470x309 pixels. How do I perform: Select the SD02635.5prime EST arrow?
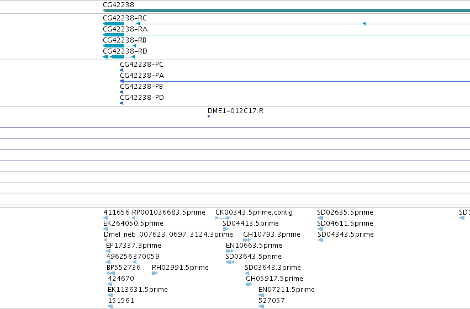coord(320,218)
